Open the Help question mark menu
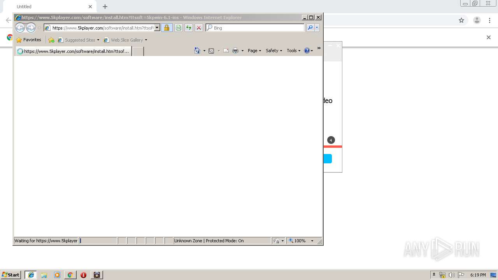 (309, 51)
